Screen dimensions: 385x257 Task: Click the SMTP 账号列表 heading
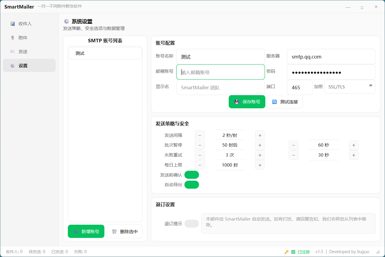coord(105,41)
